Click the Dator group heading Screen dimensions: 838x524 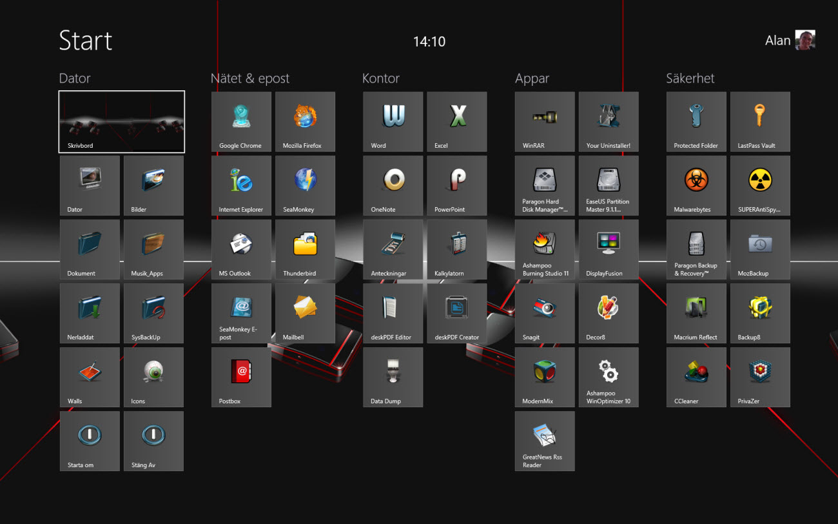[x=75, y=79]
